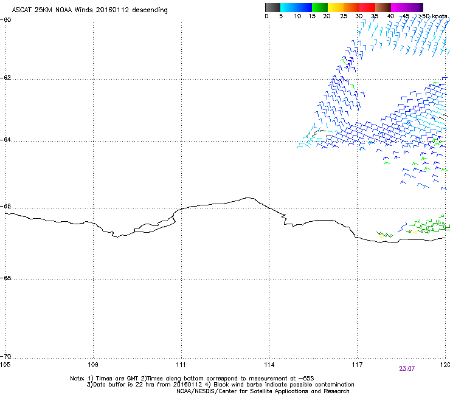The image size is (450, 395).
Task: Click the longitude label '108'
Action: click(93, 365)
